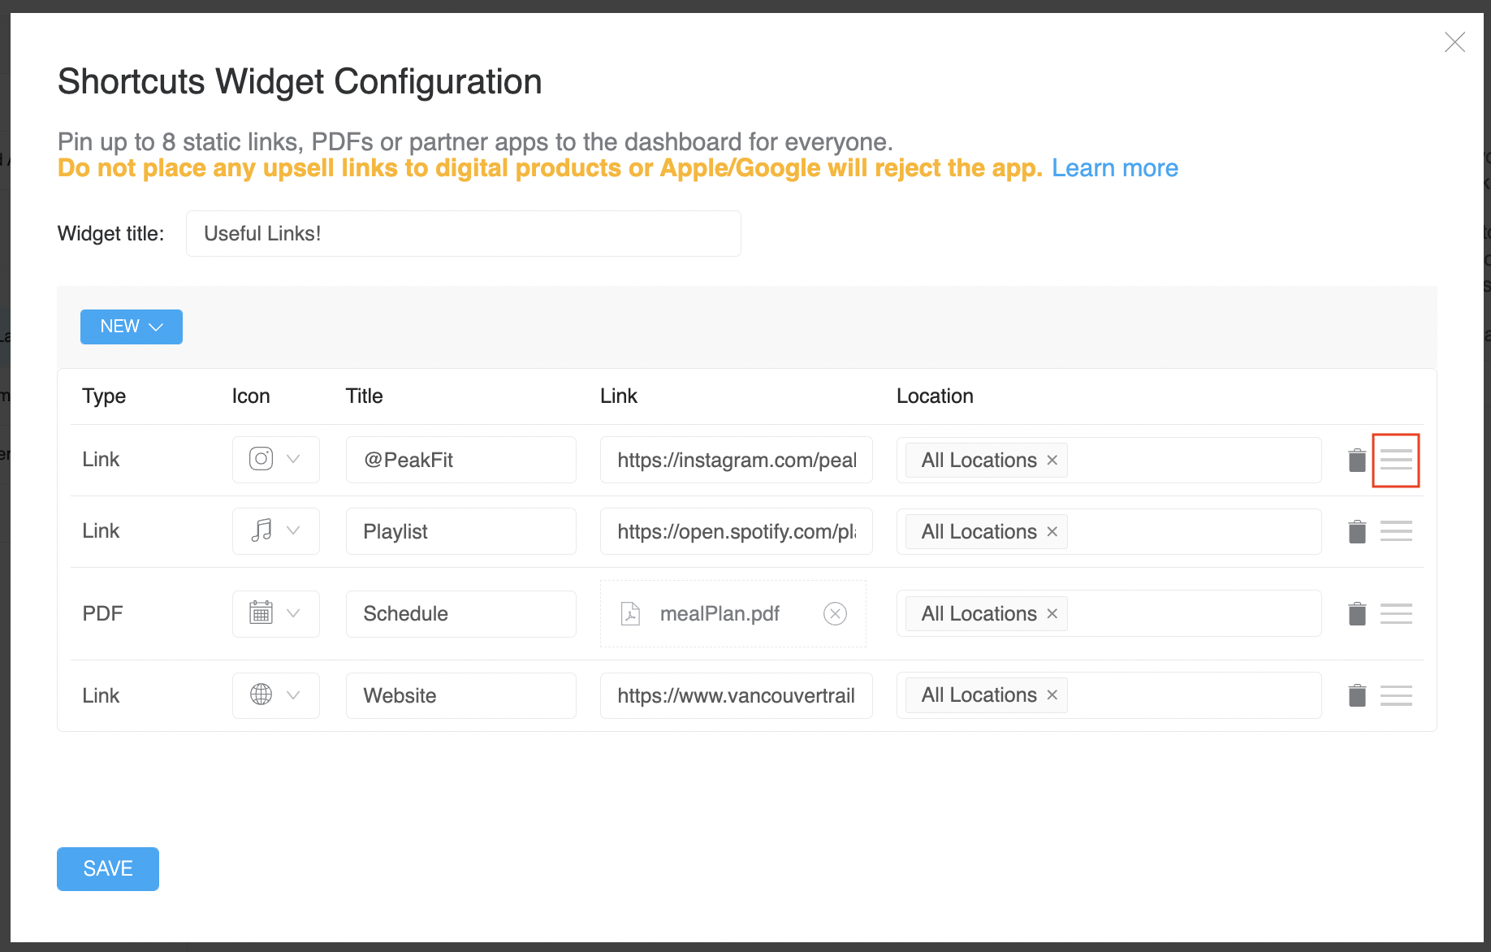Open the calendar icon dropdown for Schedule
This screenshot has width=1491, height=952.
(x=276, y=613)
